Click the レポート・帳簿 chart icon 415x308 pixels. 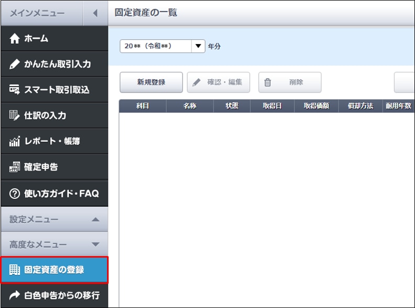pyautogui.click(x=14, y=141)
